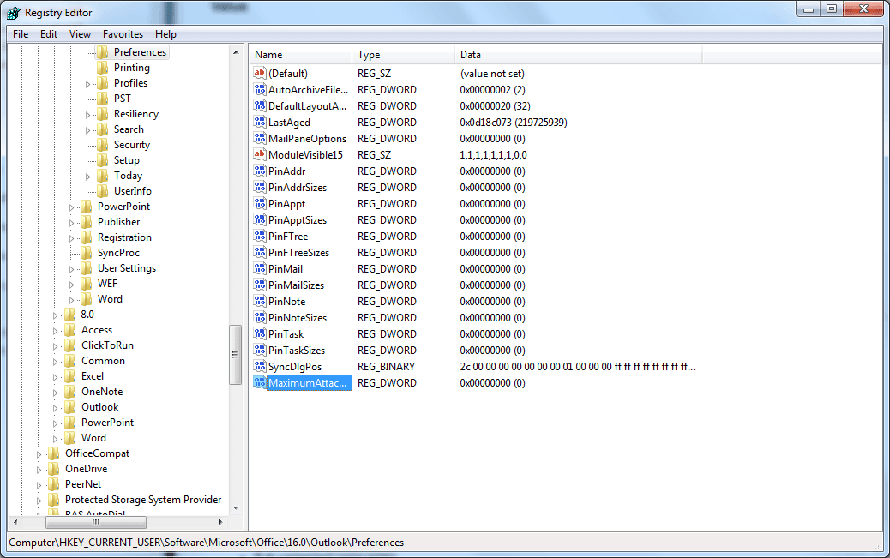Image resolution: width=890 pixels, height=558 pixels.
Task: Click the string icon of the (Default) value
Action: point(260,73)
